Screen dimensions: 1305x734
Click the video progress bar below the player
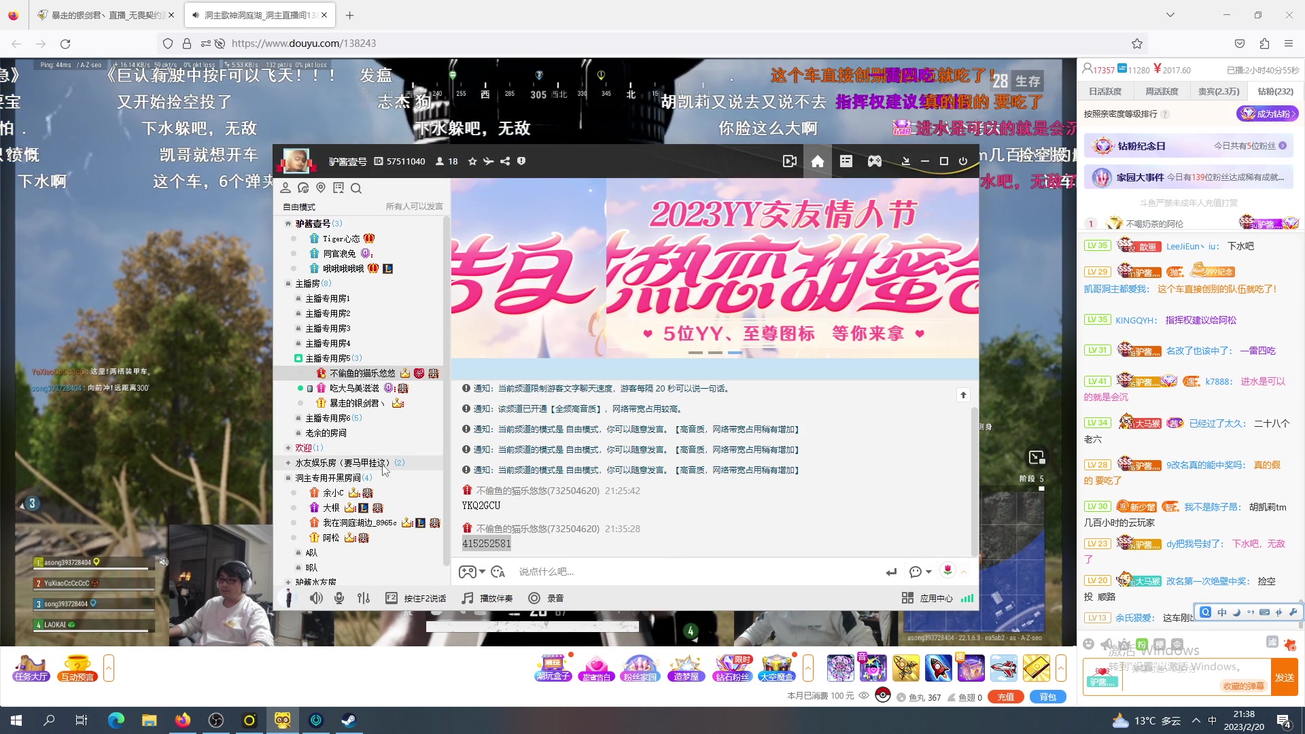[x=532, y=626]
